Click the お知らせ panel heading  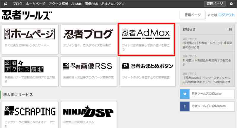click(x=189, y=29)
